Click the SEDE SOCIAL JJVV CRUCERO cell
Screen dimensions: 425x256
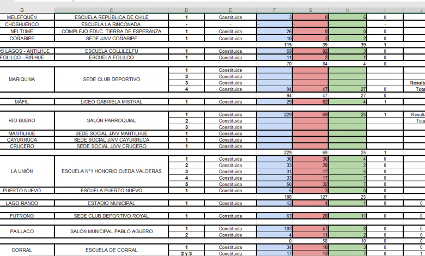111,146
